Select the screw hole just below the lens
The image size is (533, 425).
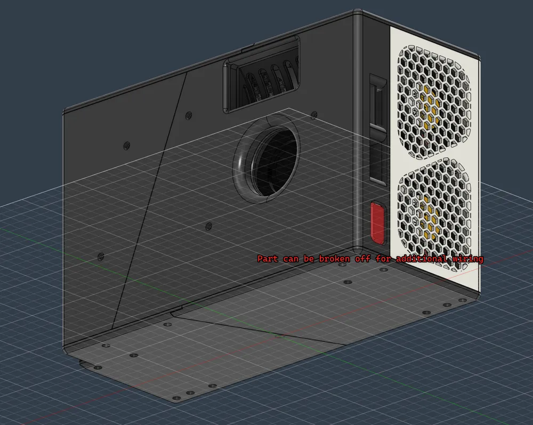click(x=209, y=226)
